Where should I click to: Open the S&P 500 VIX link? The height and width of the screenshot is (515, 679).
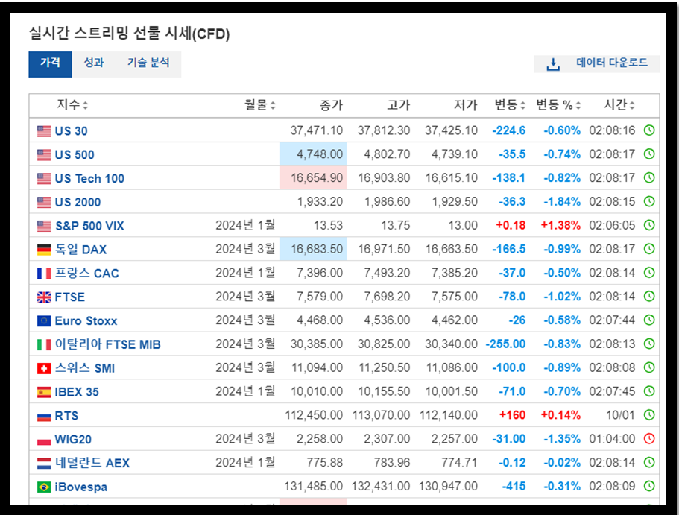[89, 226]
